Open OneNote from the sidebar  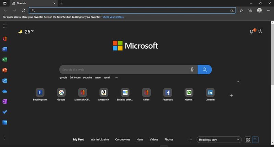pyautogui.click(x=5, y=101)
